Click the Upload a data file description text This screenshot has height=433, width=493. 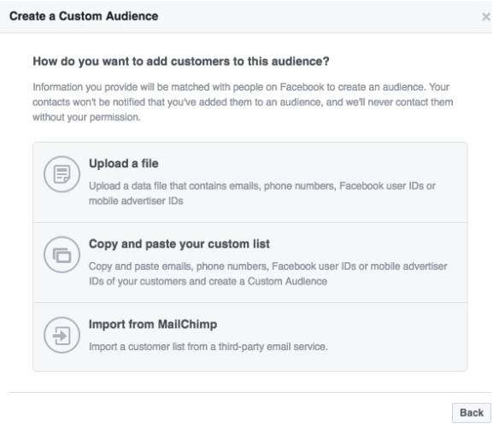(262, 193)
